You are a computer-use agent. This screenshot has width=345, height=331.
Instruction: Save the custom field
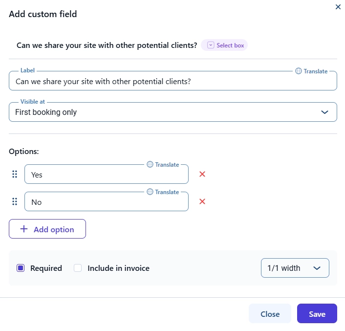(317, 314)
